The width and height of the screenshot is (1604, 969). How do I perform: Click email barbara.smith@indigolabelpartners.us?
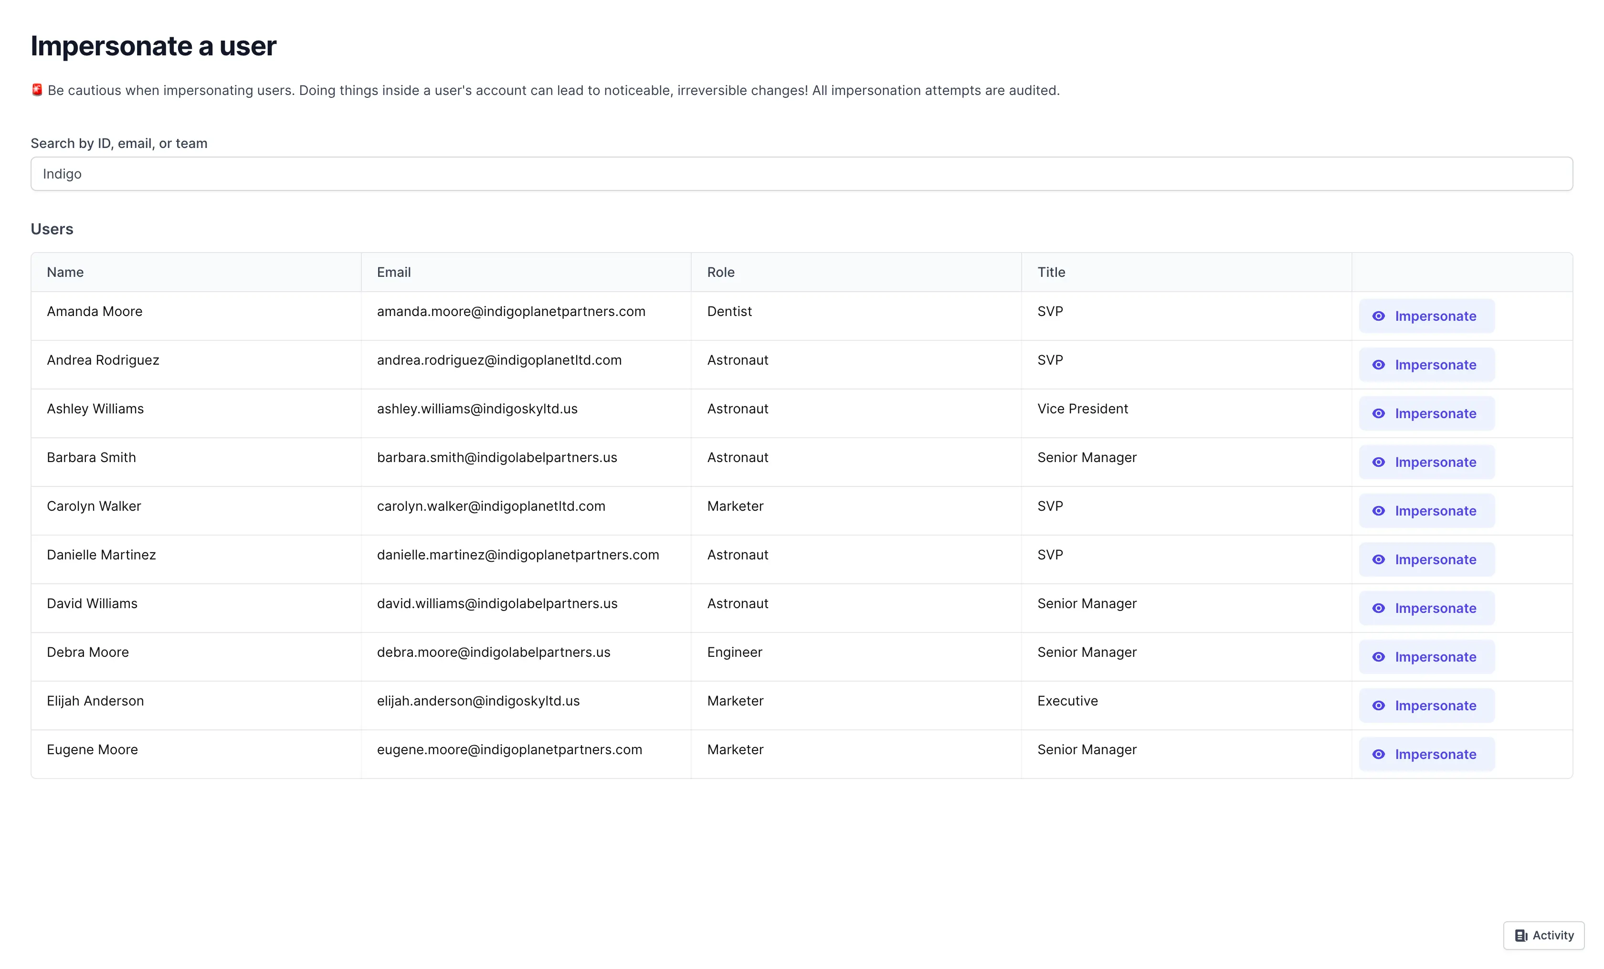[x=496, y=457]
